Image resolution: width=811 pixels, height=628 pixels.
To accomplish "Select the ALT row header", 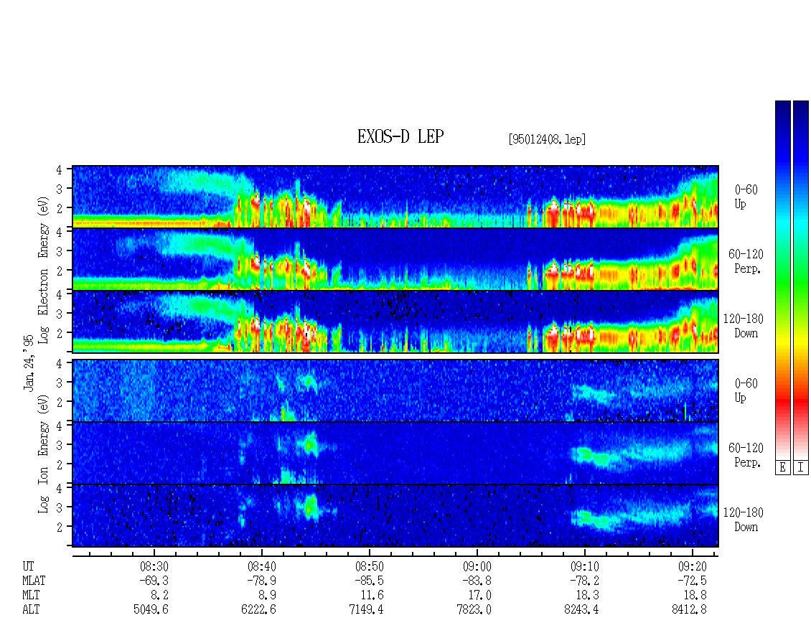I will click(31, 610).
